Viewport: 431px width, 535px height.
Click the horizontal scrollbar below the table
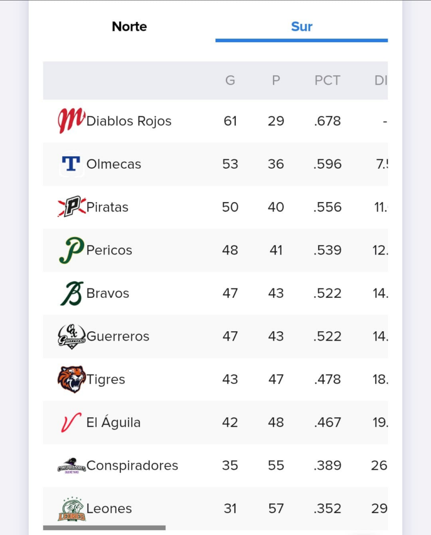tap(104, 528)
